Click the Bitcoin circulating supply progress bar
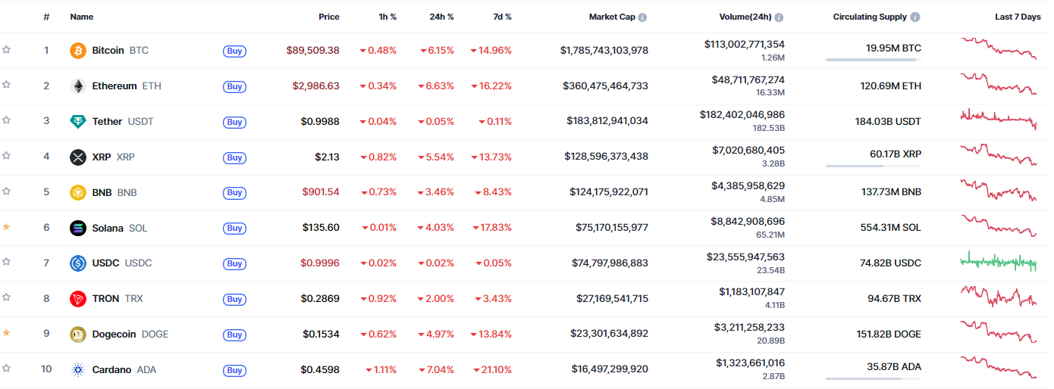Image resolution: width=1054 pixels, height=389 pixels. click(x=873, y=60)
